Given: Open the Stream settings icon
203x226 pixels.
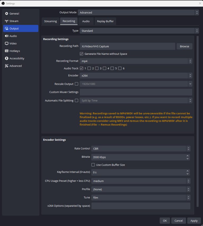Looking at the screenshot, I should click(7, 21).
